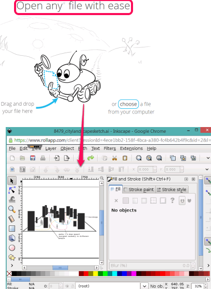This screenshot has width=211, height=289.
Task: Click the Open file folder icon
Action: (x=22, y=158)
